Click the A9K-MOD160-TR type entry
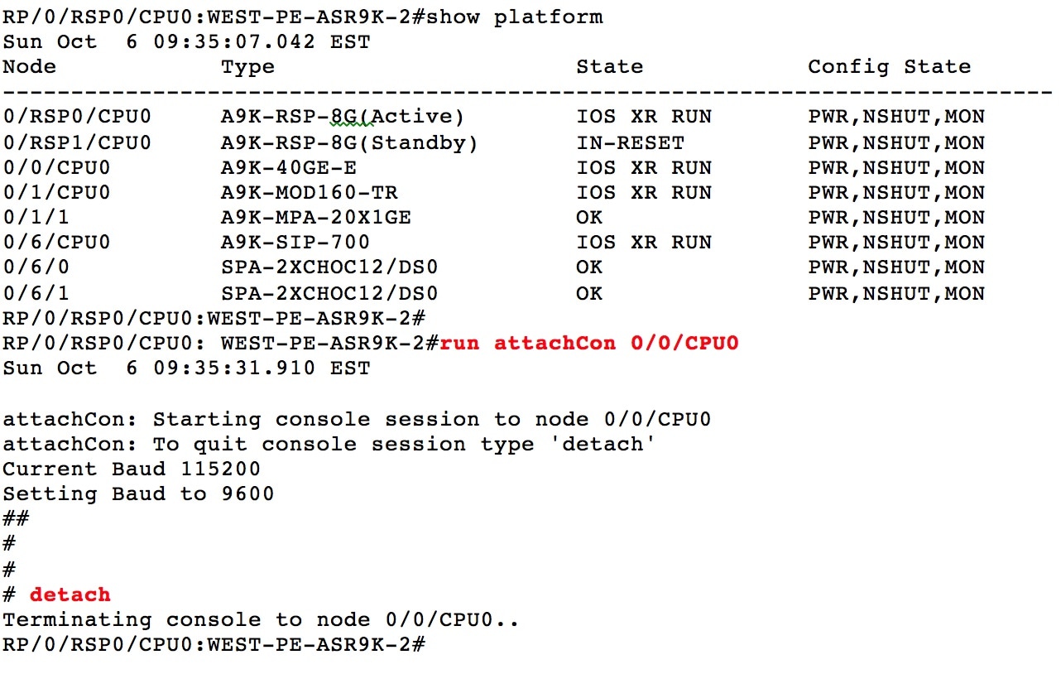This screenshot has width=1061, height=674. (310, 192)
